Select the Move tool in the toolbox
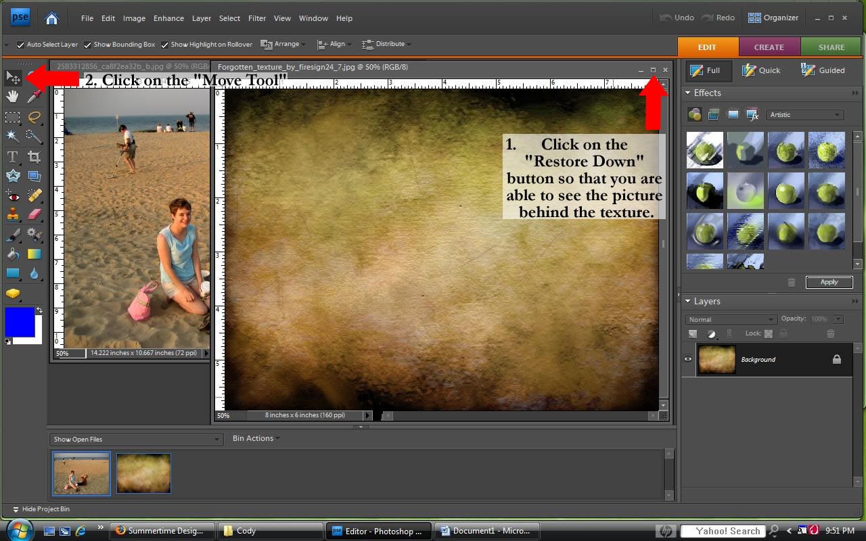The height and width of the screenshot is (541, 866). pos(13,78)
